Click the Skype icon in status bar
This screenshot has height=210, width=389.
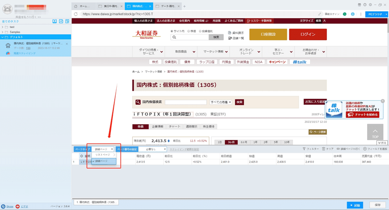point(3,206)
